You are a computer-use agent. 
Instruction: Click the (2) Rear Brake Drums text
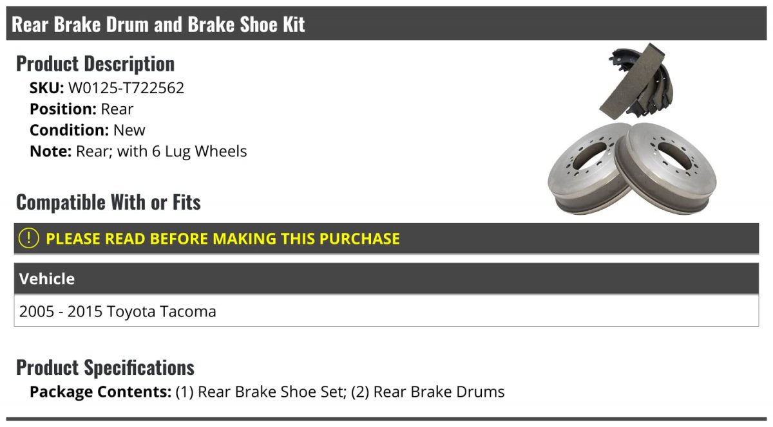pos(428,392)
